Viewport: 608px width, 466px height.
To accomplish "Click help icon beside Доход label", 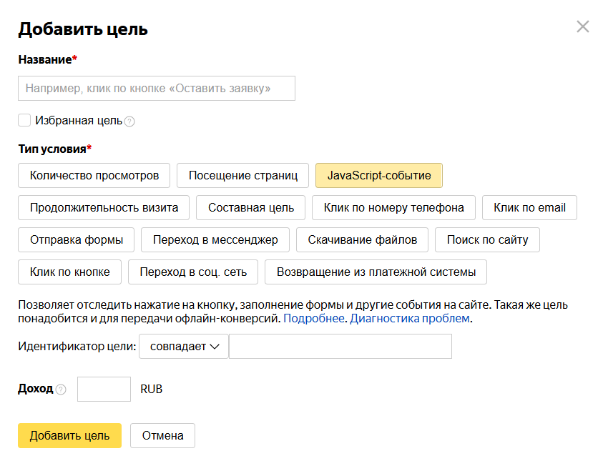I will click(x=61, y=390).
